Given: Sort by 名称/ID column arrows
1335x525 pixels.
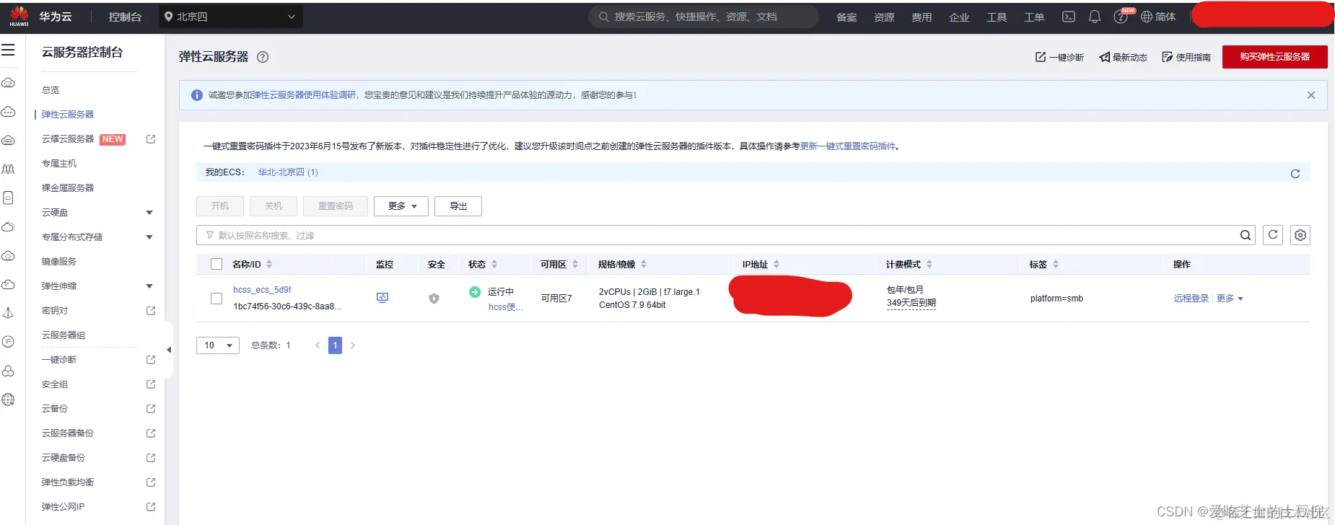Looking at the screenshot, I should click(x=269, y=265).
